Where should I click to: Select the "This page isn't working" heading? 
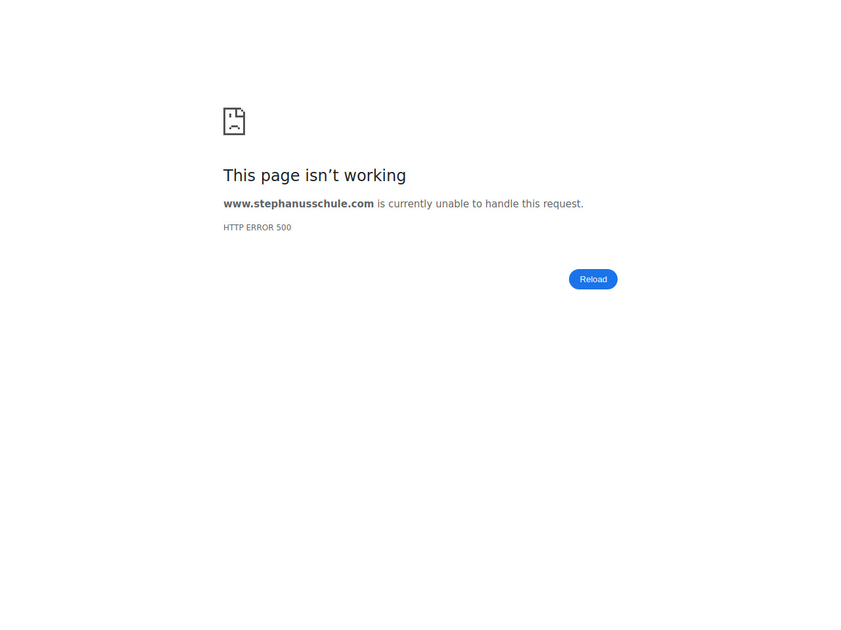tap(315, 176)
